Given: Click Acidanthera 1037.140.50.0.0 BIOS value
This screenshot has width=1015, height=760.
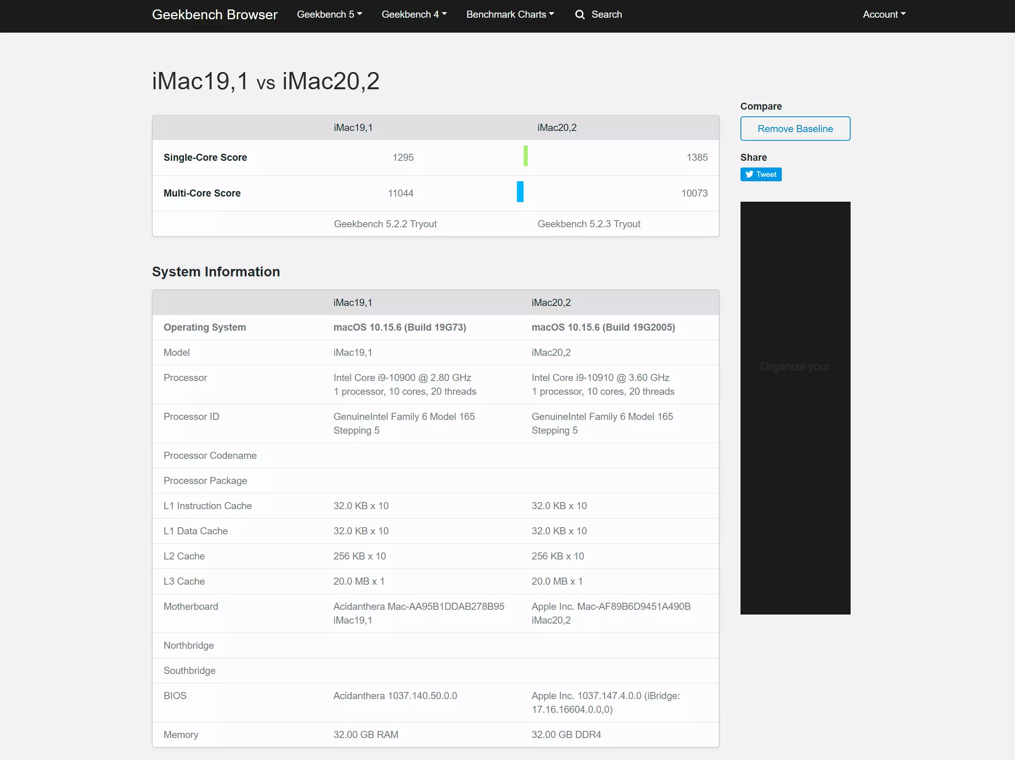Looking at the screenshot, I should [x=395, y=696].
